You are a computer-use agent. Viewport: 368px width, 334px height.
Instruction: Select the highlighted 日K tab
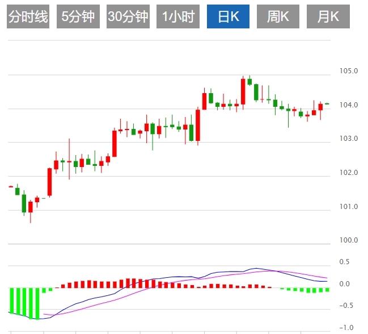coord(228,16)
